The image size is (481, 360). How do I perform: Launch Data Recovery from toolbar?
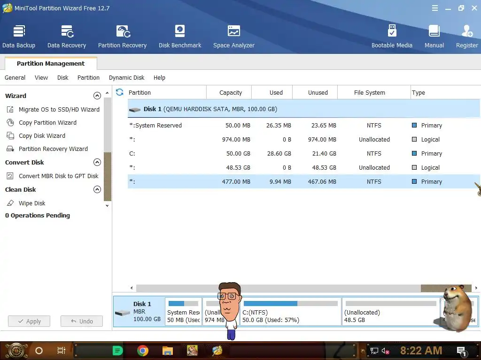[x=67, y=37]
